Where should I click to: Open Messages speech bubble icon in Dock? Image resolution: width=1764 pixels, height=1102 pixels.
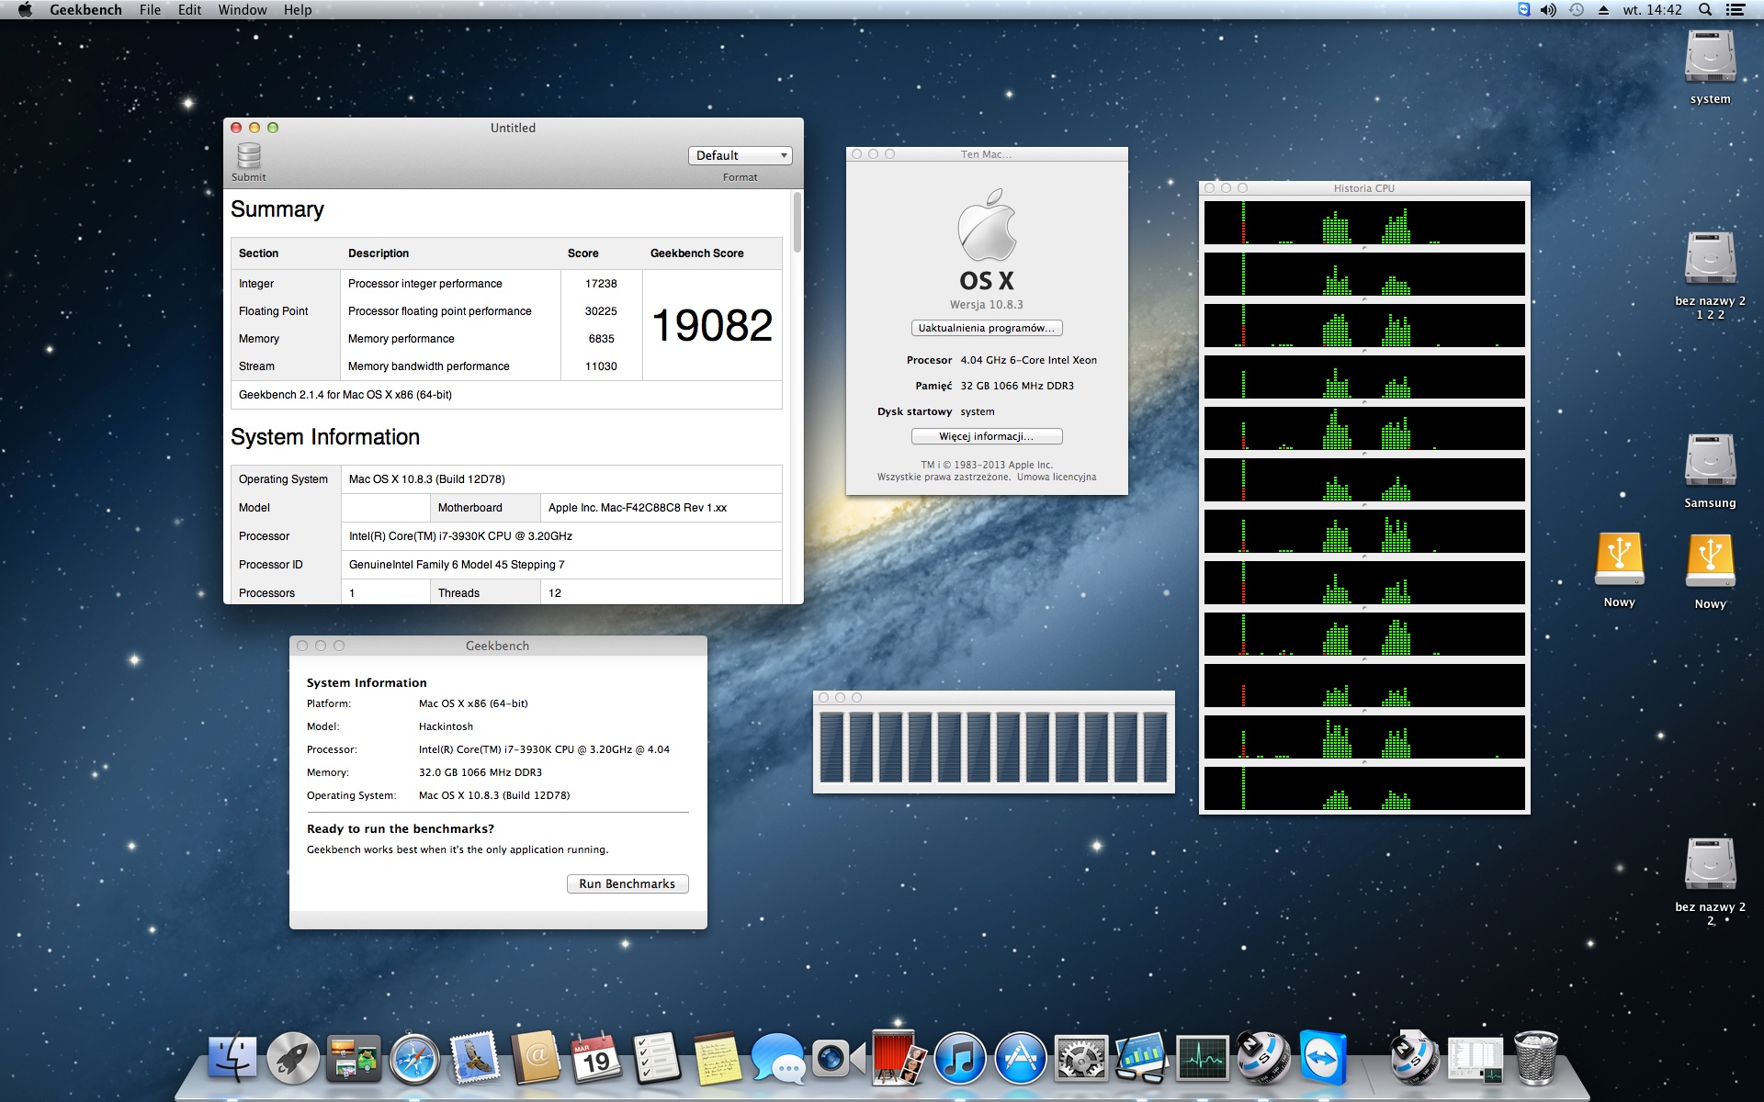click(778, 1058)
